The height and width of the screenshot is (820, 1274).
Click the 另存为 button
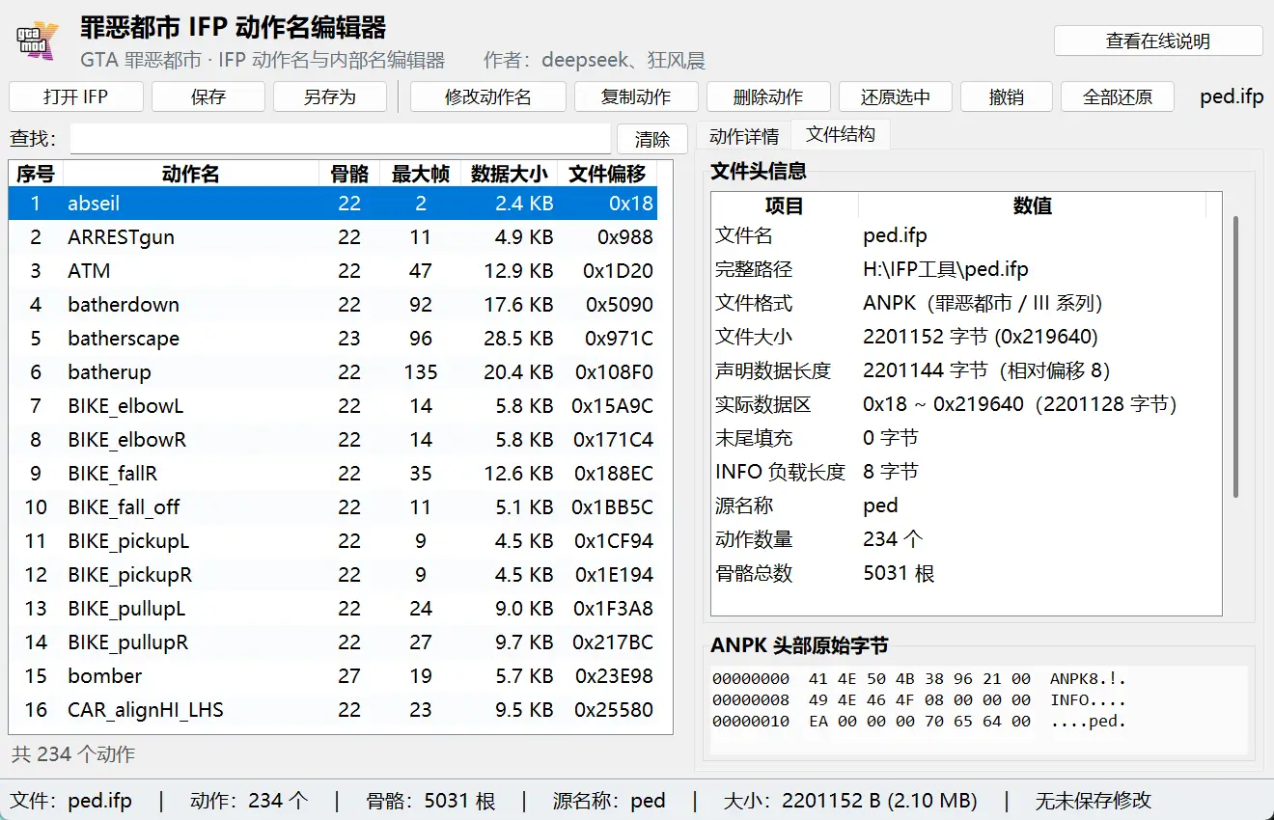pos(330,96)
